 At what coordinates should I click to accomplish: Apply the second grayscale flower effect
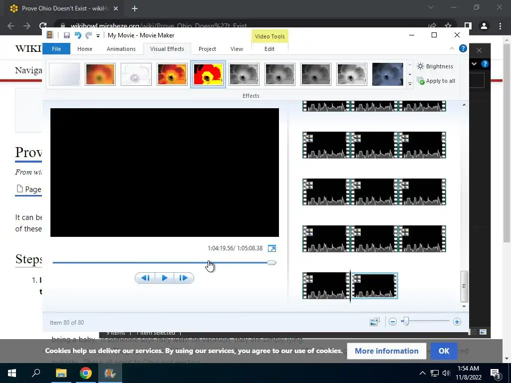pos(280,75)
